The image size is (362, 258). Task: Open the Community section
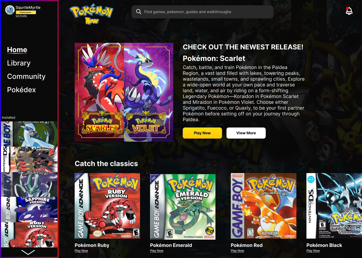[26, 76]
